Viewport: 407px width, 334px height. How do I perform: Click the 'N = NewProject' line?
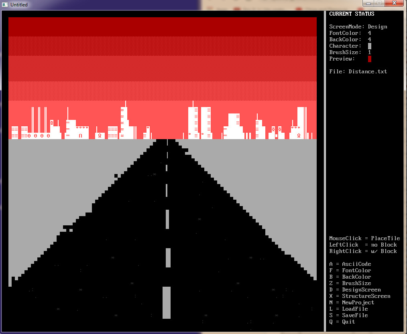point(352,303)
